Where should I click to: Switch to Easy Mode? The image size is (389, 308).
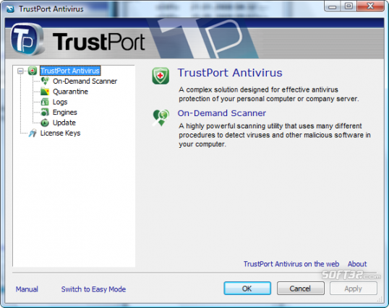pos(93,289)
